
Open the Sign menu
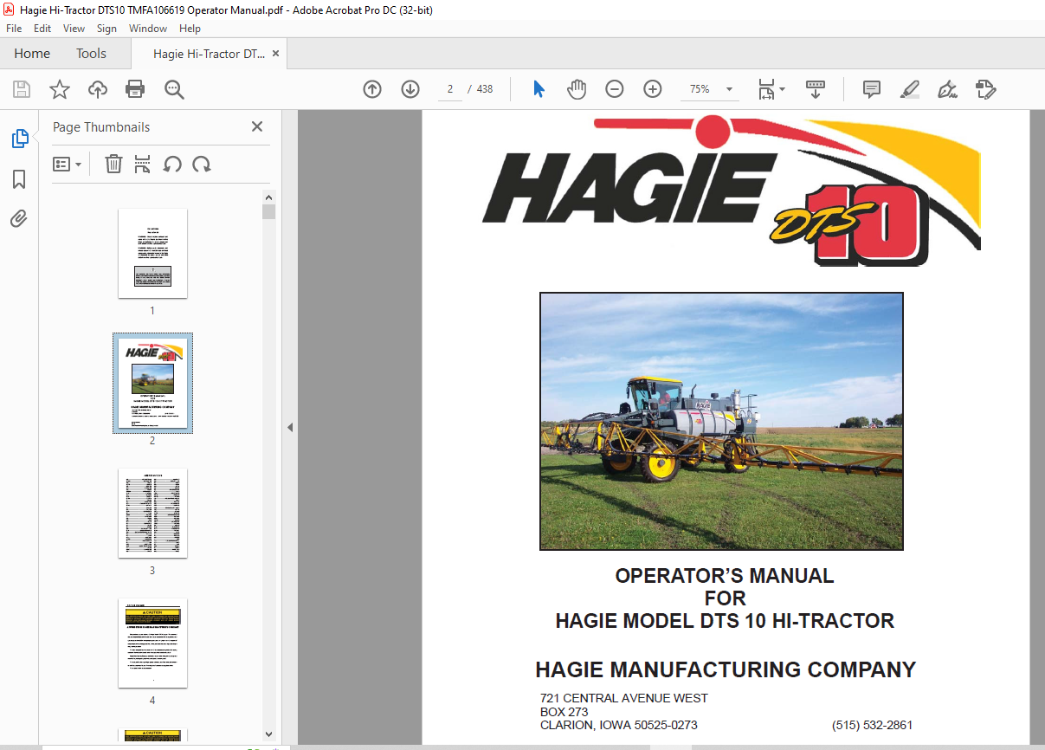(x=106, y=29)
